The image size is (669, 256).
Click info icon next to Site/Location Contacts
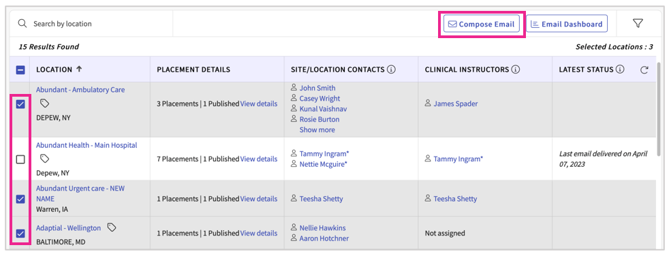[x=391, y=69]
